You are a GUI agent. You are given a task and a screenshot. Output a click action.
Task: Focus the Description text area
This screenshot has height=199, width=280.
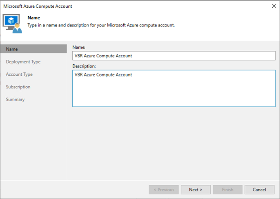pyautogui.click(x=174, y=88)
